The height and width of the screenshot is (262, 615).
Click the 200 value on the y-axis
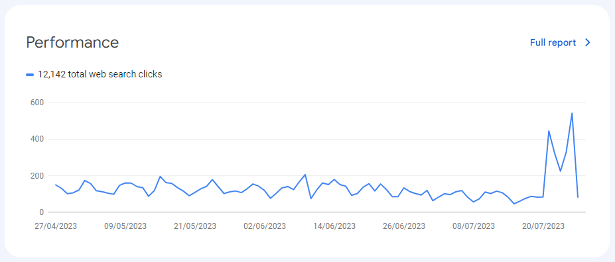click(36, 176)
